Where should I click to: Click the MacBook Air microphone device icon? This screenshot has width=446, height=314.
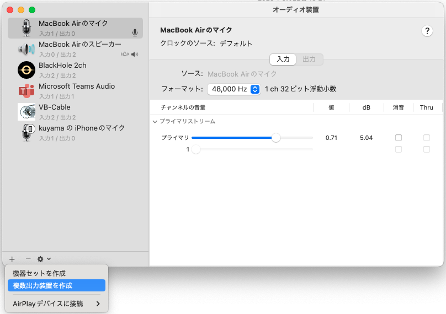26,28
